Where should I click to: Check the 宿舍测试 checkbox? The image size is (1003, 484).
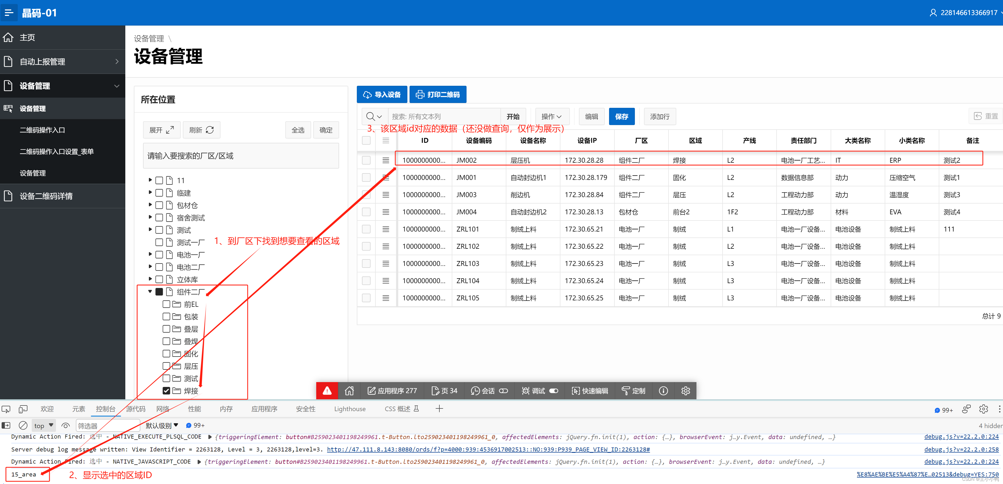[159, 218]
